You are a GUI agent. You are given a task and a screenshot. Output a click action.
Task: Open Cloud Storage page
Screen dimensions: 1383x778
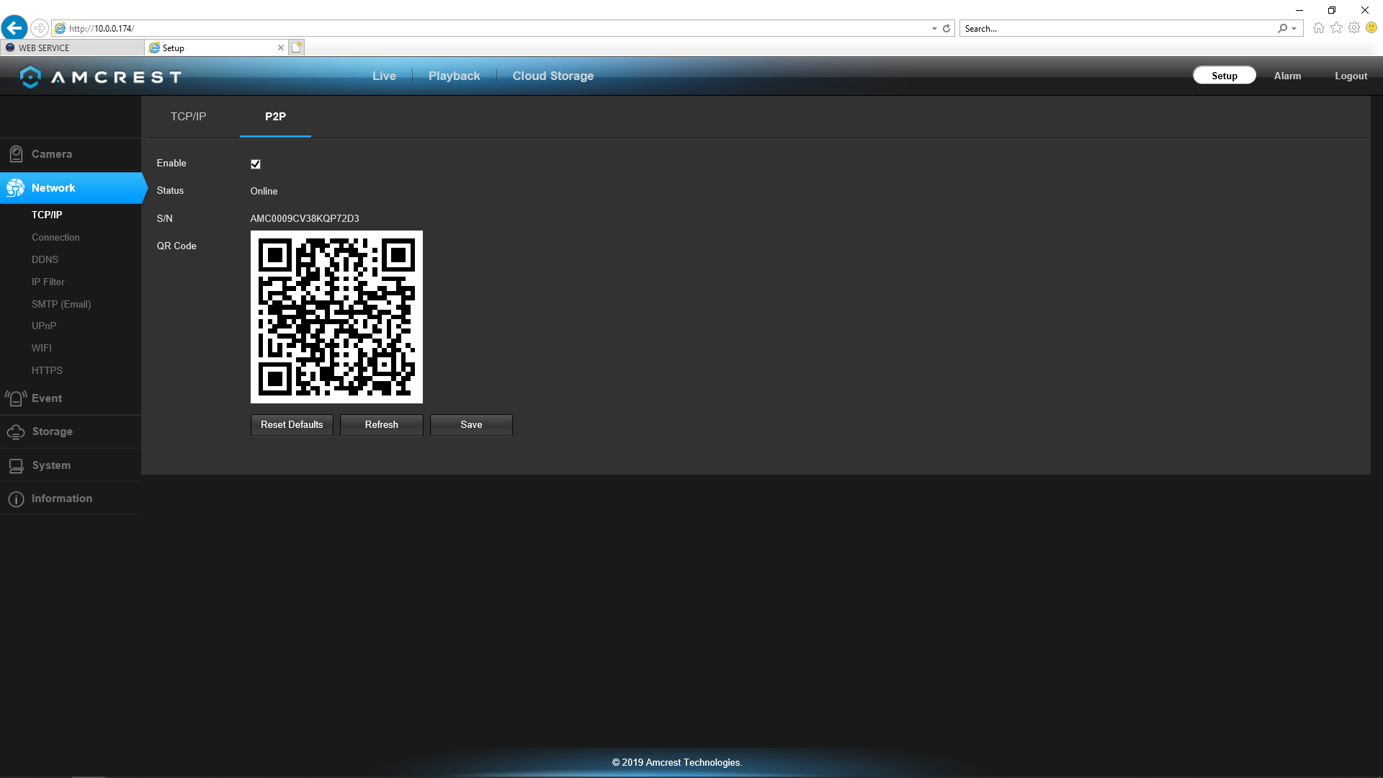[x=553, y=76]
